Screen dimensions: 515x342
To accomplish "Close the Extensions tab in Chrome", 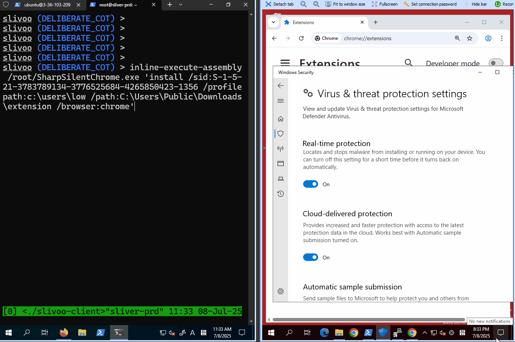I will click(362, 22).
